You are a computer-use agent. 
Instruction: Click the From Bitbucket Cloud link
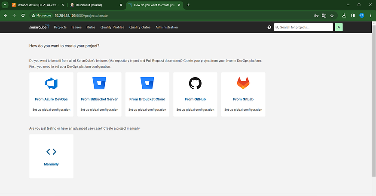147,99
